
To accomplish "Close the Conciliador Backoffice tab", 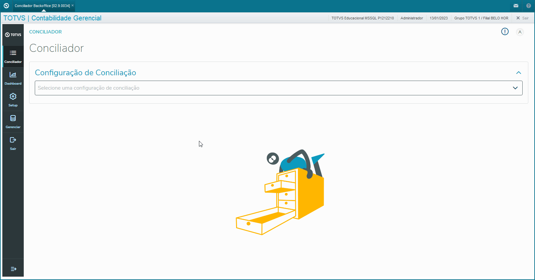I will pos(73,5).
